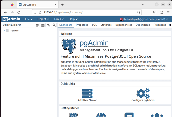Image resolution: width=172 pixels, height=117 pixels.
Task: Click the pgAdmin logo in the header
Action: [x=11, y=19]
